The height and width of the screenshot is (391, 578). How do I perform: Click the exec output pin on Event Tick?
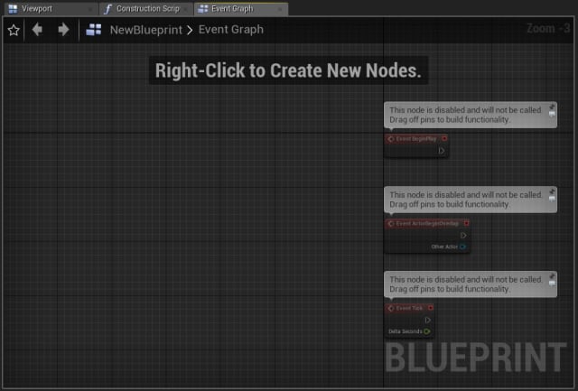[x=427, y=321]
